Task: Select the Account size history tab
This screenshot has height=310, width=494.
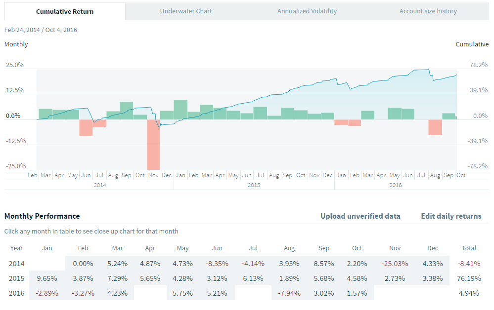Action: pyautogui.click(x=428, y=11)
